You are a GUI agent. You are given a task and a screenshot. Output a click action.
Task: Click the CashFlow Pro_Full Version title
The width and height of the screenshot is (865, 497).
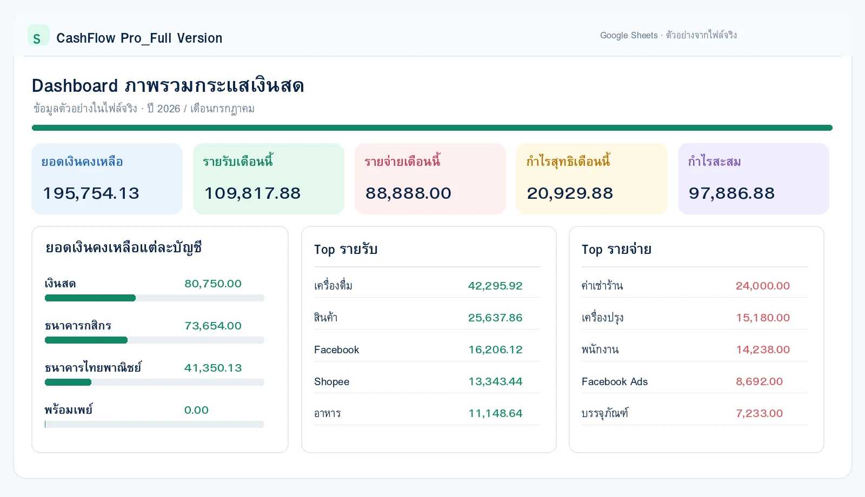coord(139,38)
